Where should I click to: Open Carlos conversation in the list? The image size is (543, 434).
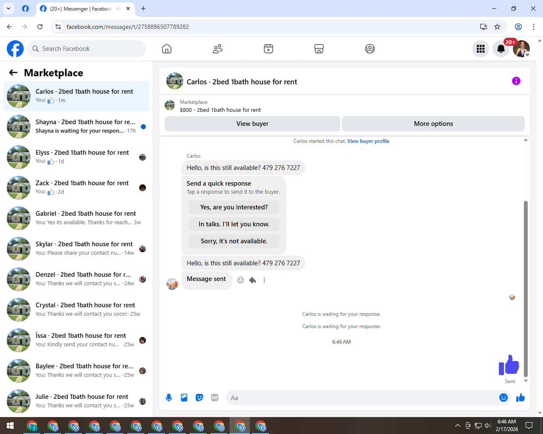[x=76, y=96]
